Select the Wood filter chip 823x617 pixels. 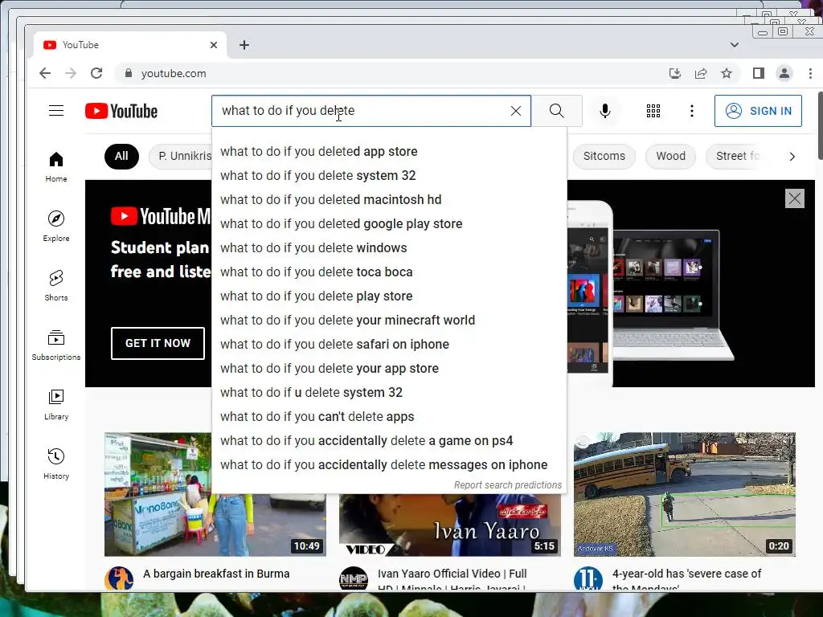click(x=671, y=157)
